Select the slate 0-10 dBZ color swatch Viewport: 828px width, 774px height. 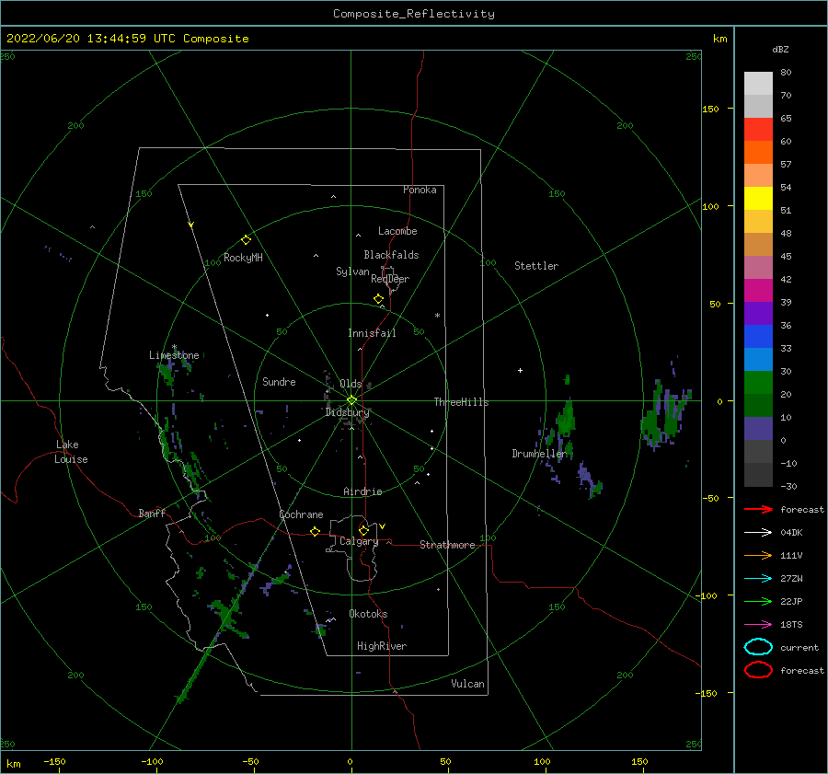(758, 429)
